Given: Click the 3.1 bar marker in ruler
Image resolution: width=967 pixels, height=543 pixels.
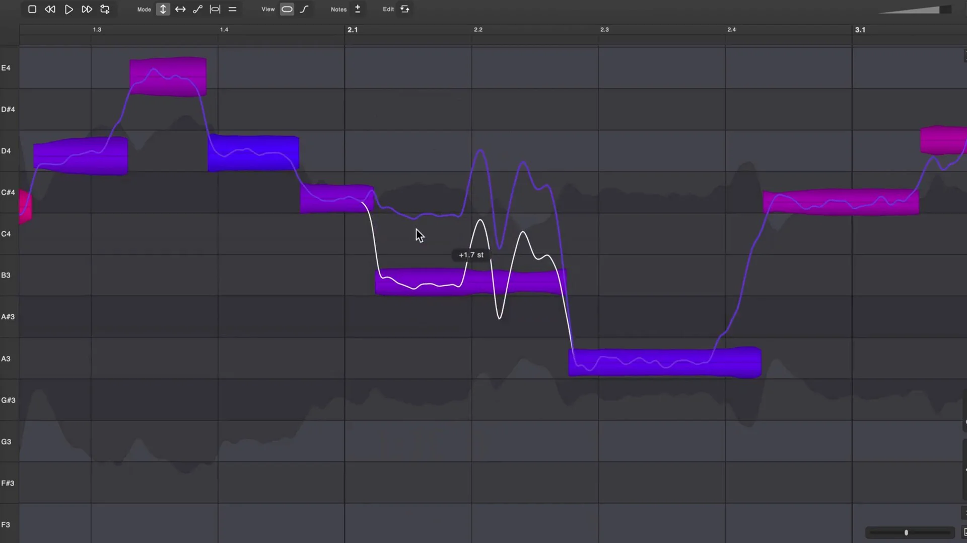Looking at the screenshot, I should click(860, 30).
